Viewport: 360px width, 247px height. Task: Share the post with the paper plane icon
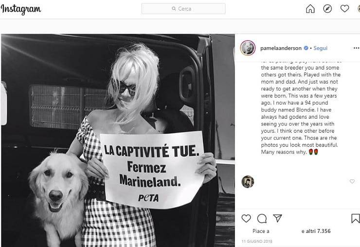(x=277, y=218)
